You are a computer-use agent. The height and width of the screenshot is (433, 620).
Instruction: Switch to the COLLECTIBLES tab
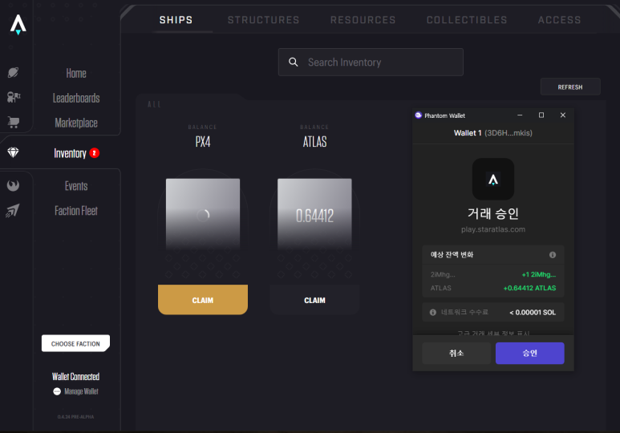[467, 20]
